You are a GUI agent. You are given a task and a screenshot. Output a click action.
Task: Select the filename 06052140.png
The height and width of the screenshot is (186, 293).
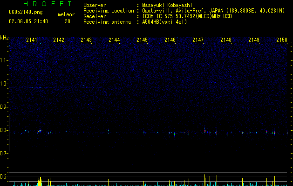tap(26, 12)
